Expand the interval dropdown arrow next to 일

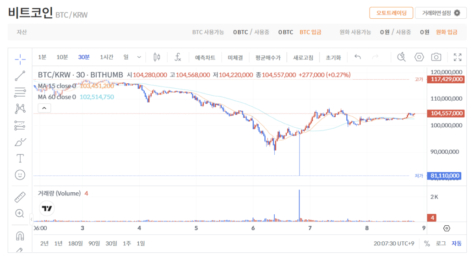click(139, 57)
